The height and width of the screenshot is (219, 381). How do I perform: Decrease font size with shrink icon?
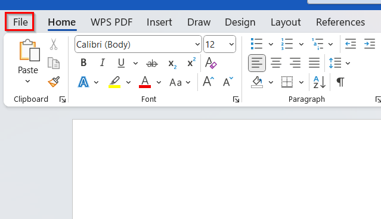click(x=228, y=82)
